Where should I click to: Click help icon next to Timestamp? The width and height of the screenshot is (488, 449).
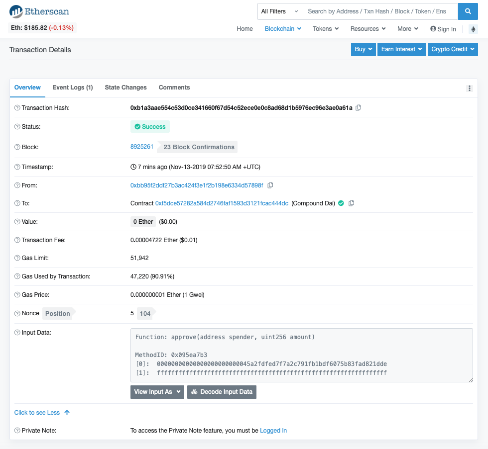[x=17, y=167]
